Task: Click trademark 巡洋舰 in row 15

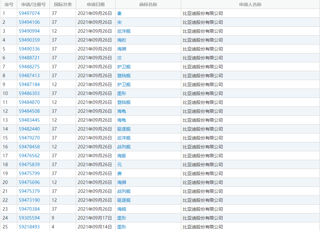Action: pos(124,138)
